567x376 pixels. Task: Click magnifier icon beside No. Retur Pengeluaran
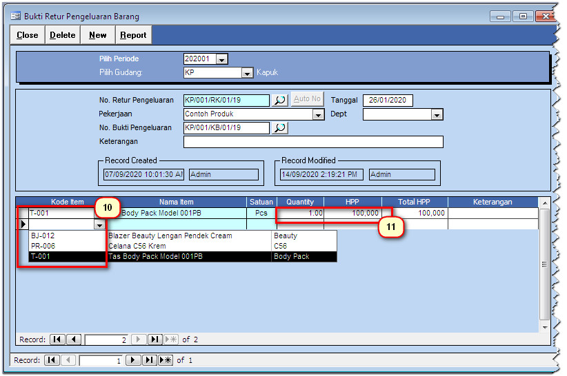tap(279, 100)
